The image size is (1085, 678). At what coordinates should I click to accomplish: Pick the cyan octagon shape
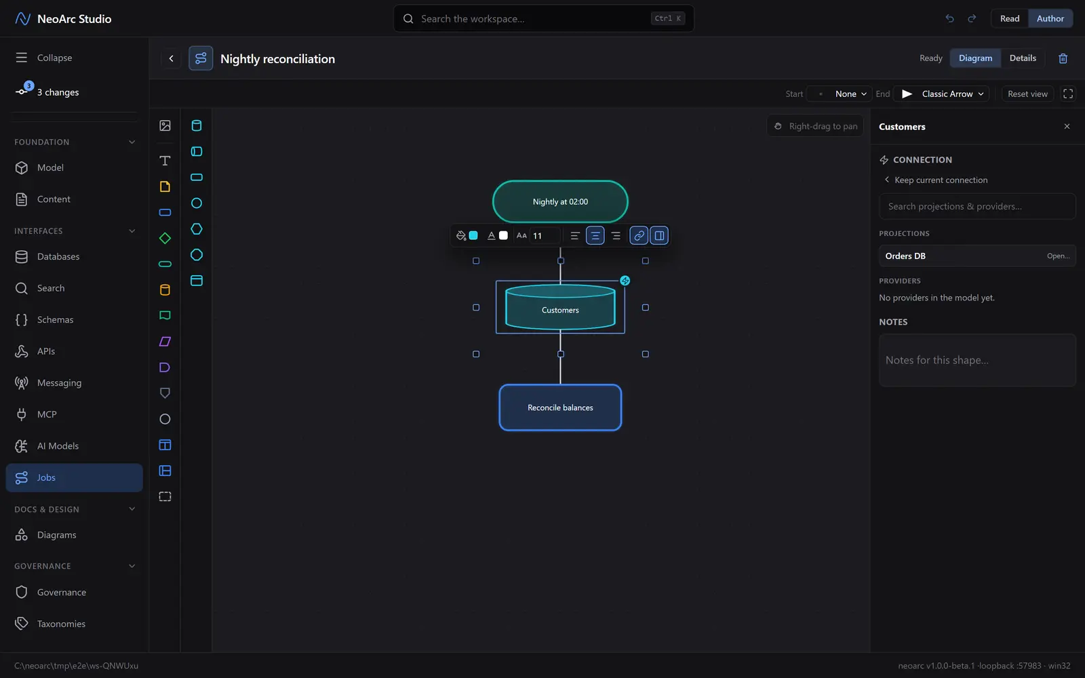pos(197,255)
